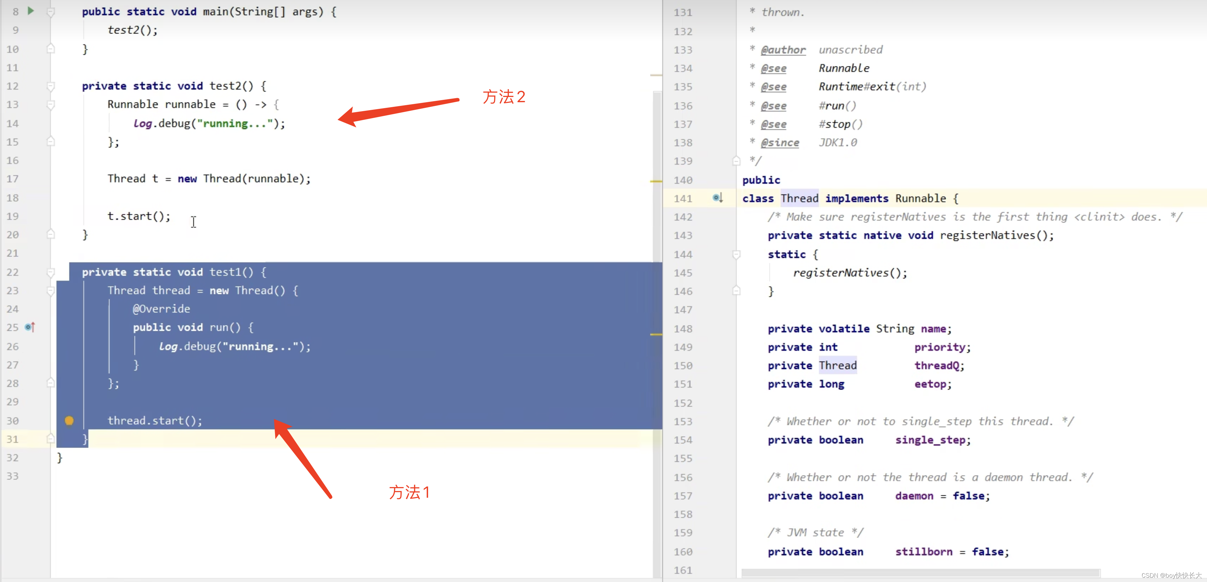Click the yellow warning stripe near line 25
The image size is (1207, 582).
click(656, 334)
